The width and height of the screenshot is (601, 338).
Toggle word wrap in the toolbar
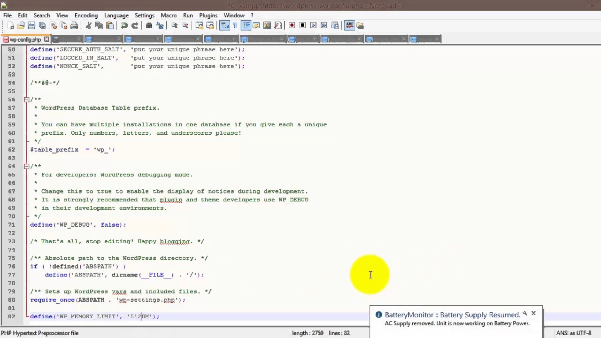click(224, 25)
